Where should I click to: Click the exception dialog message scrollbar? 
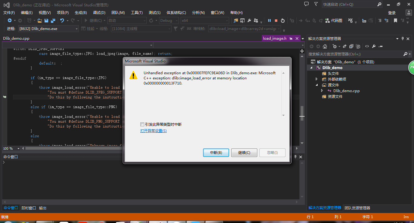click(283, 94)
